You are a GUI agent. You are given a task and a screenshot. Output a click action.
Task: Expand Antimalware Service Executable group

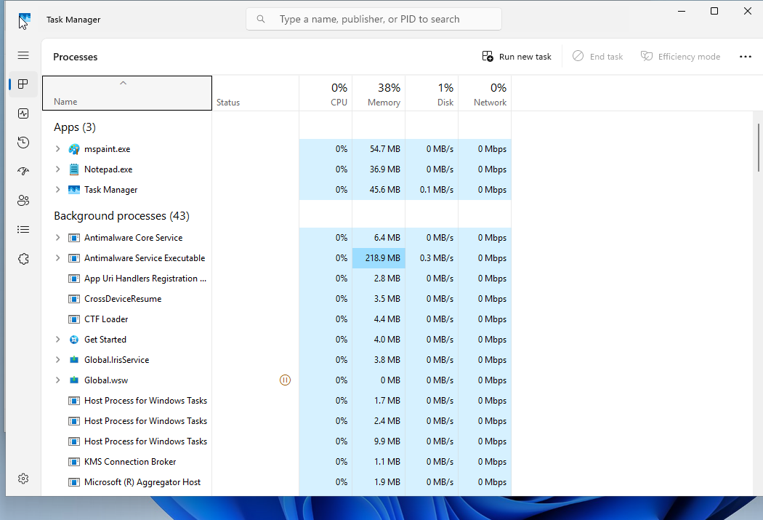(x=57, y=258)
